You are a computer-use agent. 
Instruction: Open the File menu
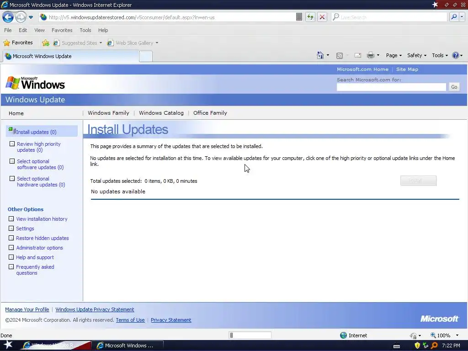point(8,30)
